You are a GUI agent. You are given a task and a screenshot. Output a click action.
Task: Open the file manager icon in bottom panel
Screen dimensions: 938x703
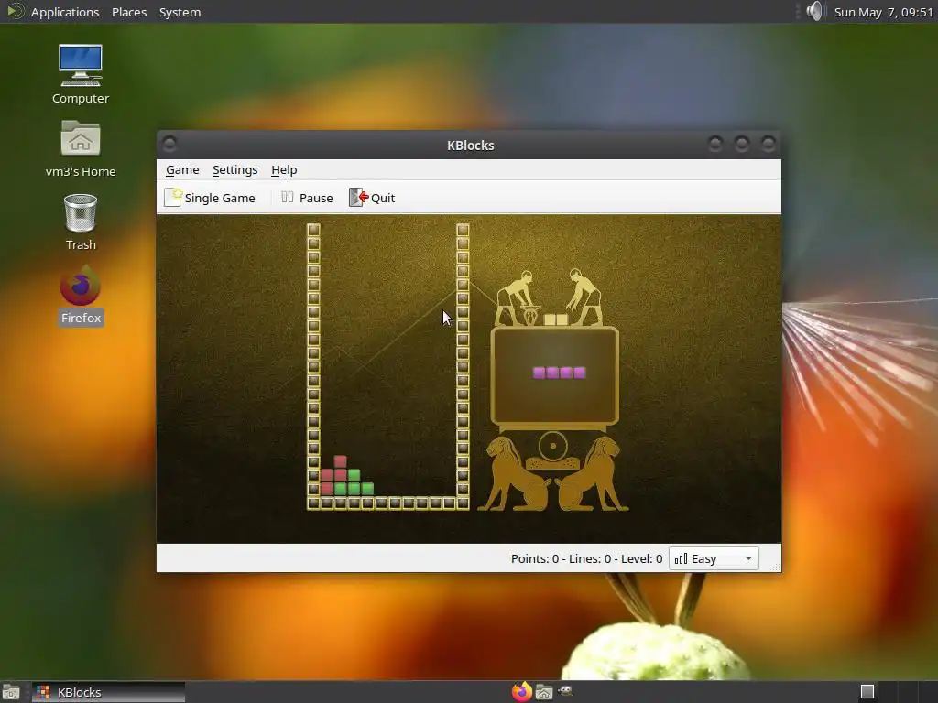coord(544,692)
